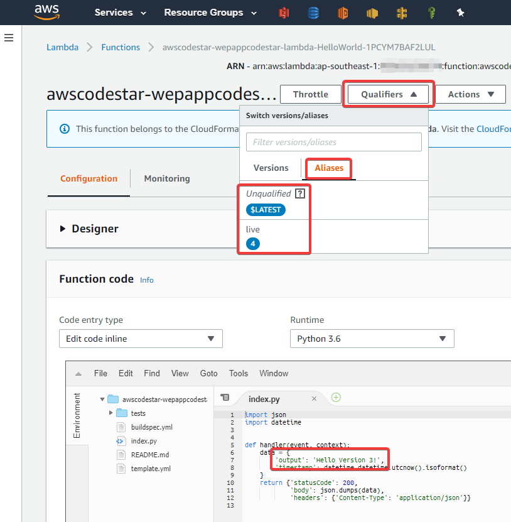
Task: Open the Code entry type dropdown
Action: click(141, 339)
